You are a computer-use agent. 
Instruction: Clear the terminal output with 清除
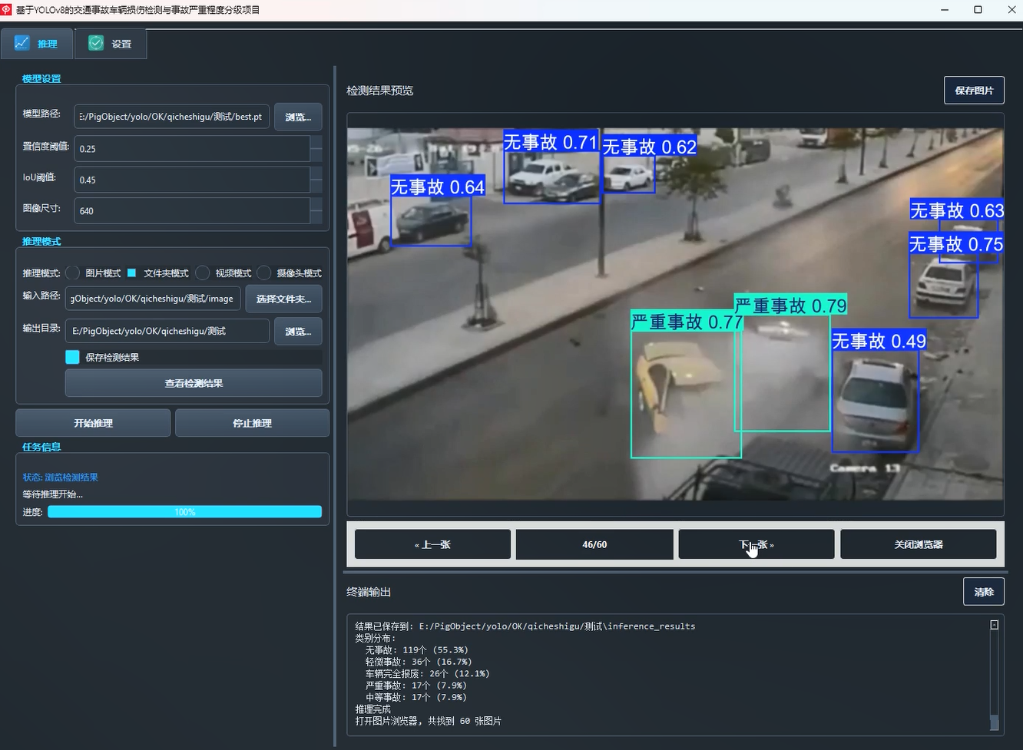[x=984, y=592]
